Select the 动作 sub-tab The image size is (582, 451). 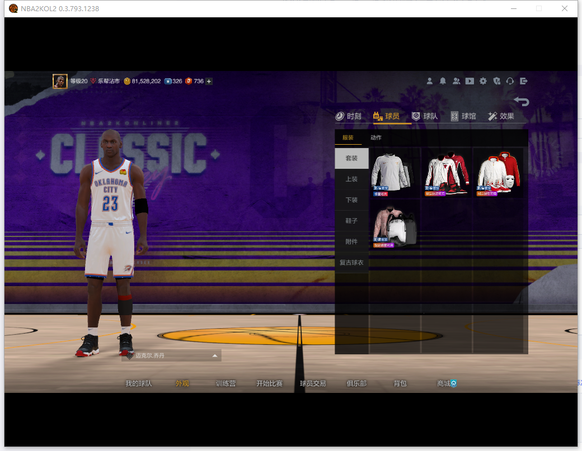click(376, 137)
